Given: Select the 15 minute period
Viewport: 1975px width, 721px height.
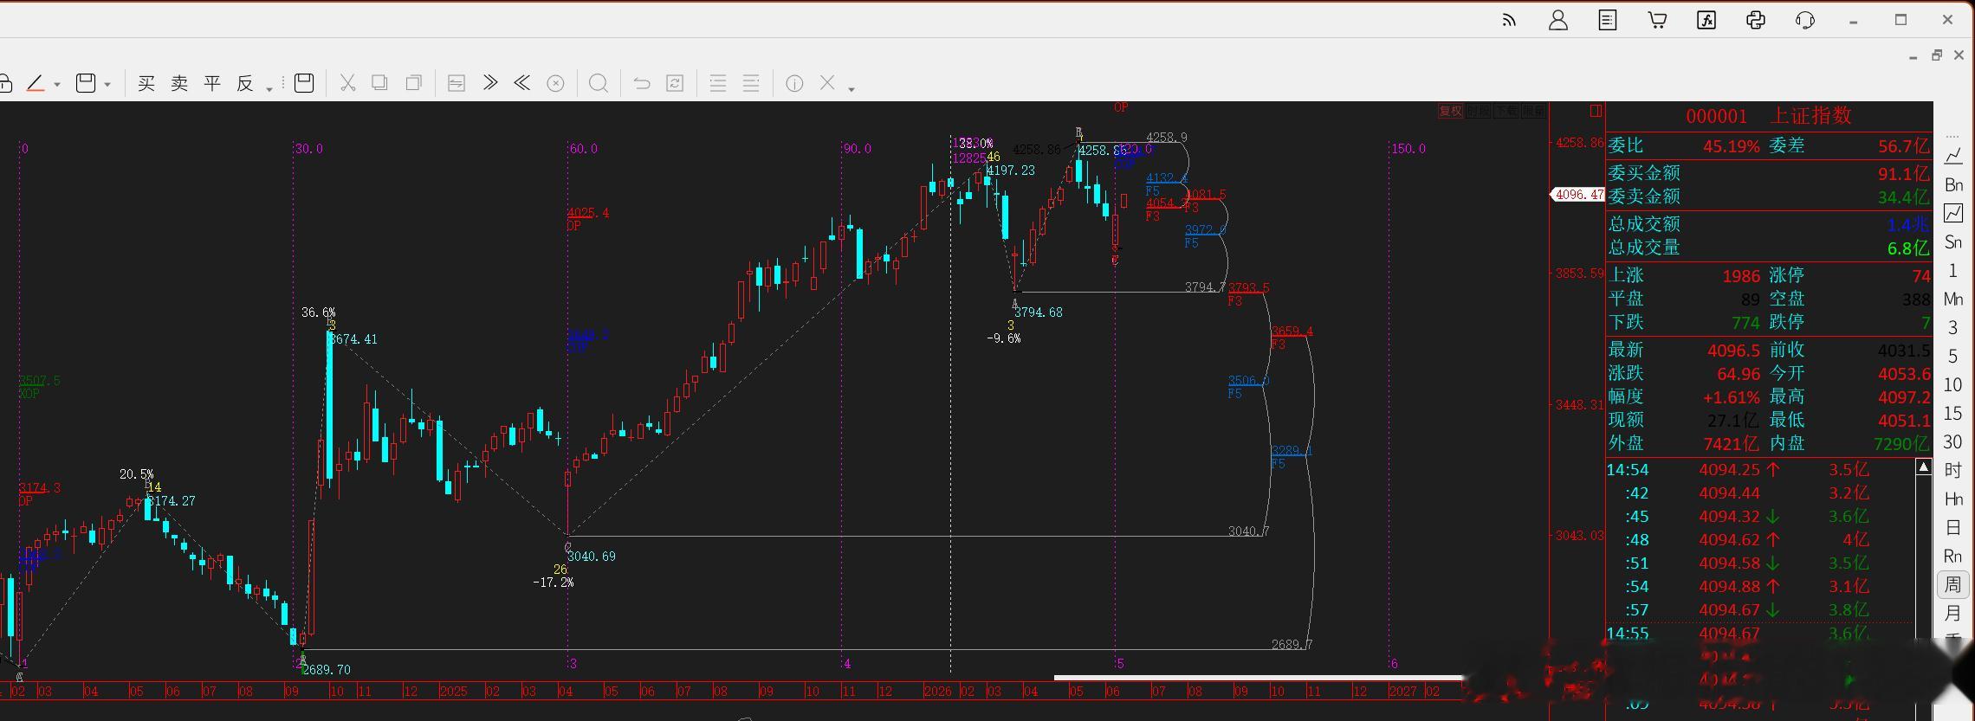Looking at the screenshot, I should click(x=1952, y=413).
